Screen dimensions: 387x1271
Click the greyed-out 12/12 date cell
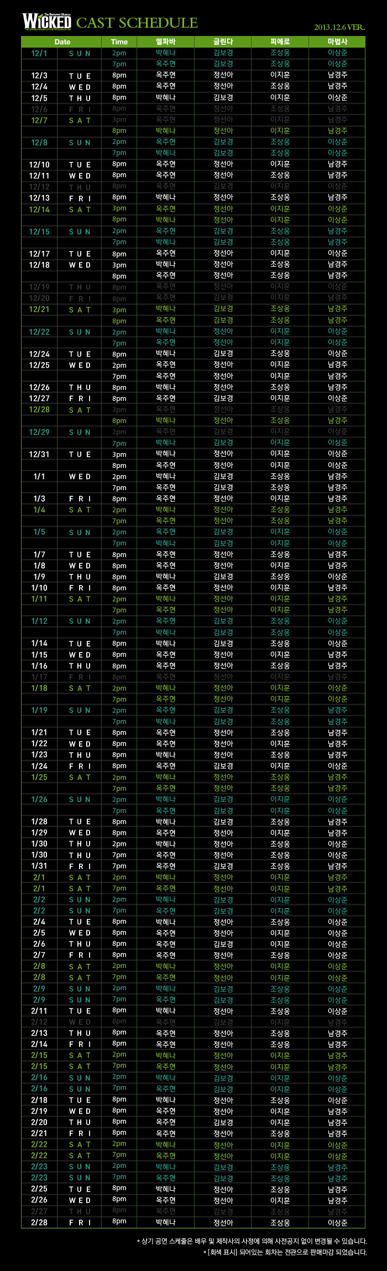click(x=39, y=187)
